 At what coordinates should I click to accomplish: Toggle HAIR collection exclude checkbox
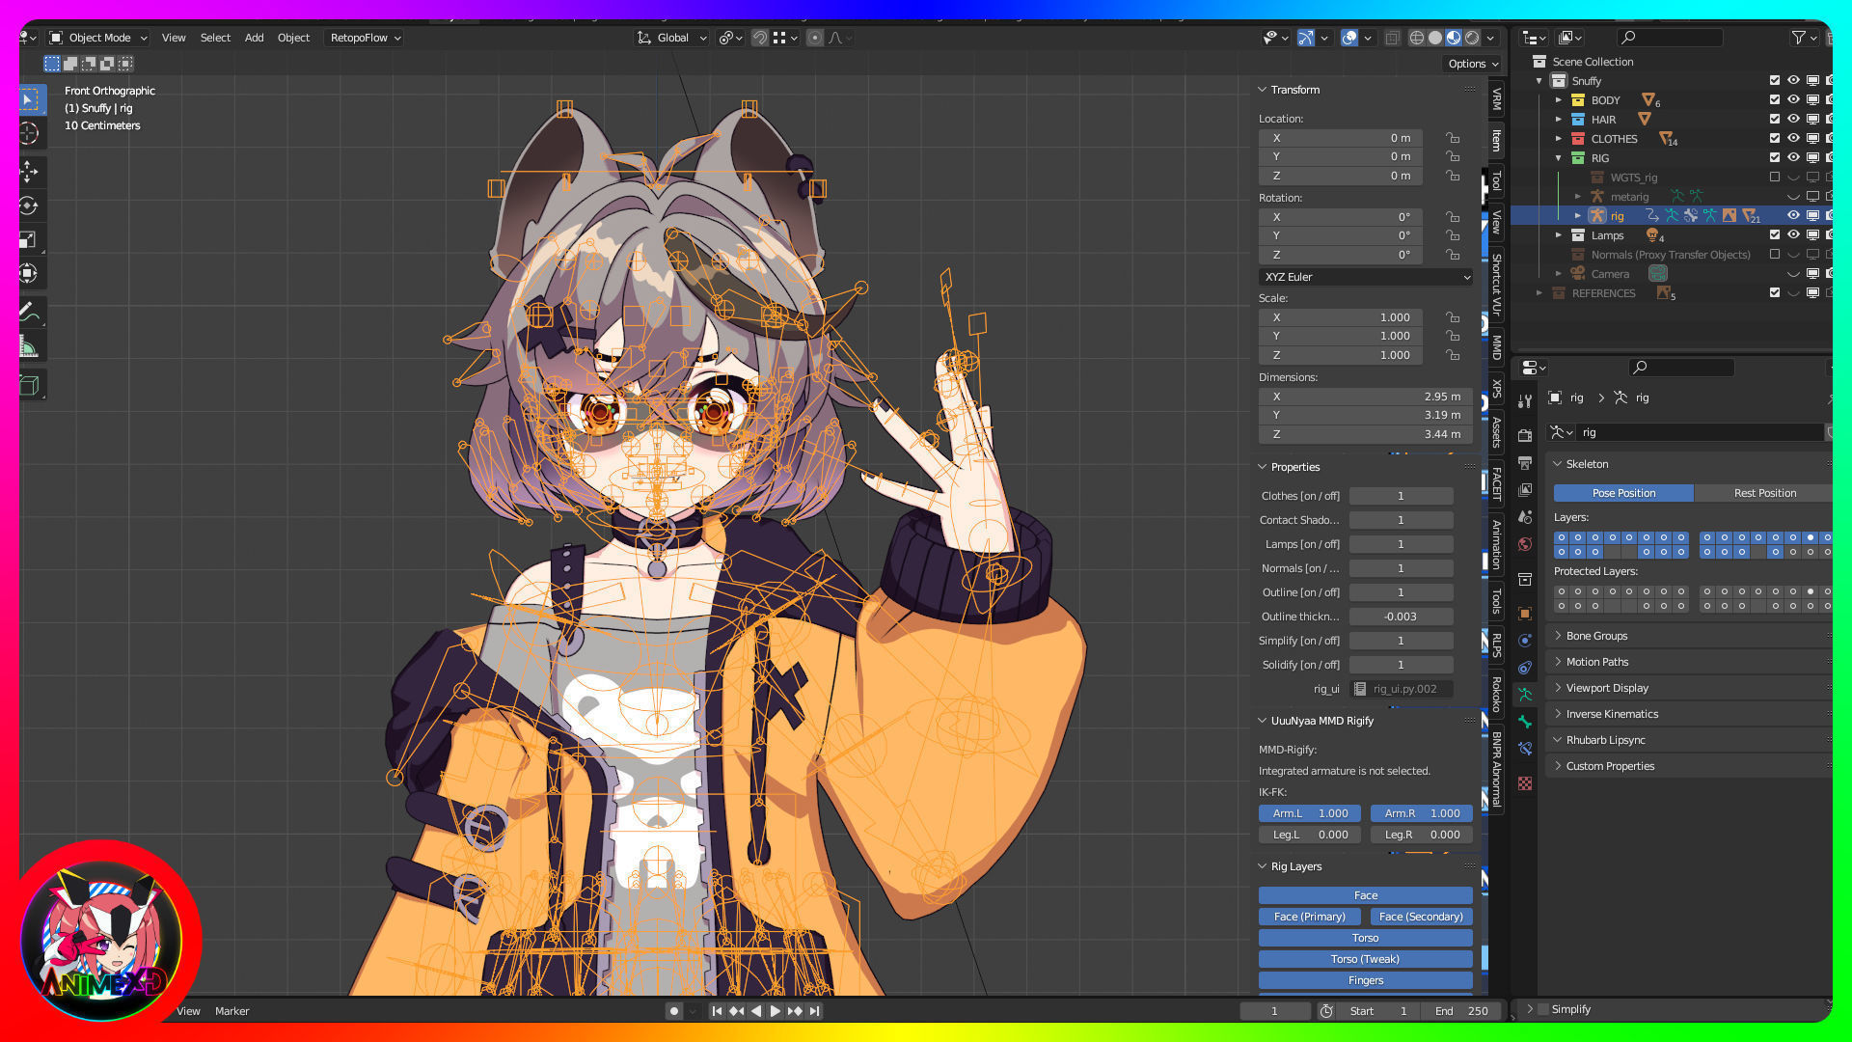click(1775, 120)
